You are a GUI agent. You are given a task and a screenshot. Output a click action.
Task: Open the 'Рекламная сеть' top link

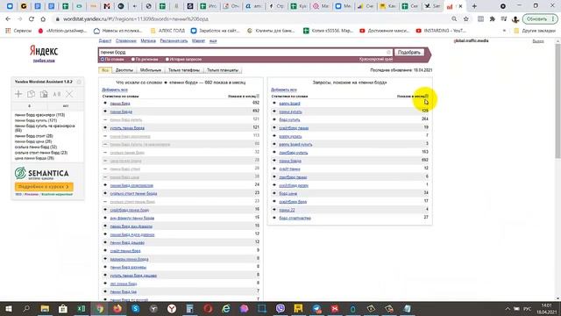(x=174, y=41)
